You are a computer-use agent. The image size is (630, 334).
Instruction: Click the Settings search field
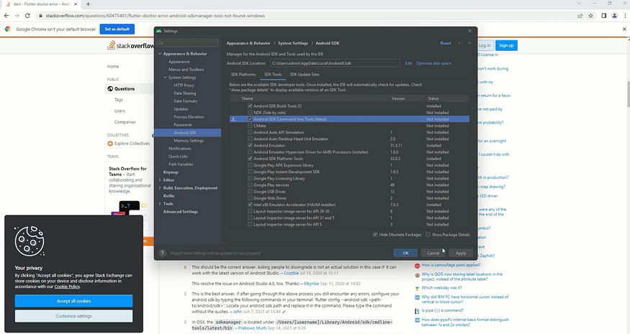coord(188,42)
